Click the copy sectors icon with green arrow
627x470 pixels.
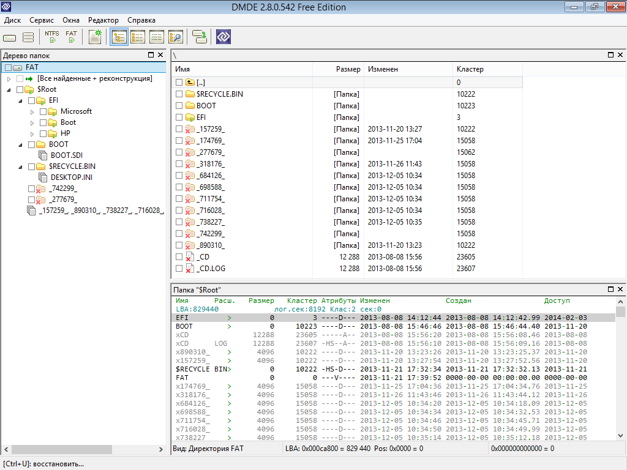click(198, 37)
